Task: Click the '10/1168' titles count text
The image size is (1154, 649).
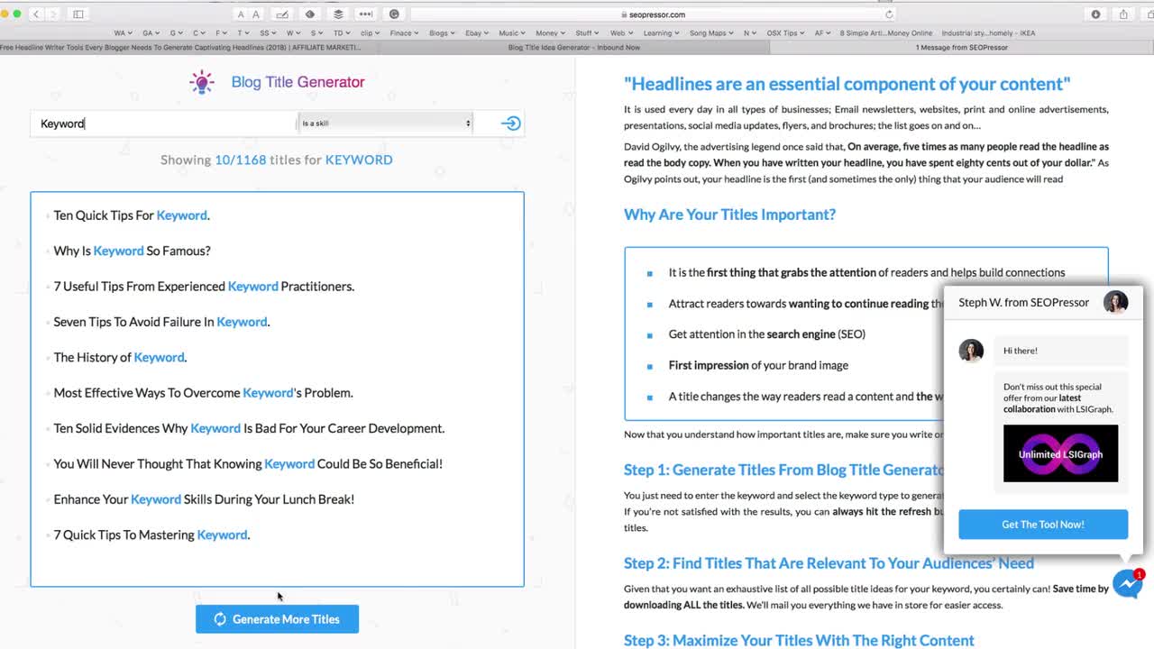Action: (240, 160)
